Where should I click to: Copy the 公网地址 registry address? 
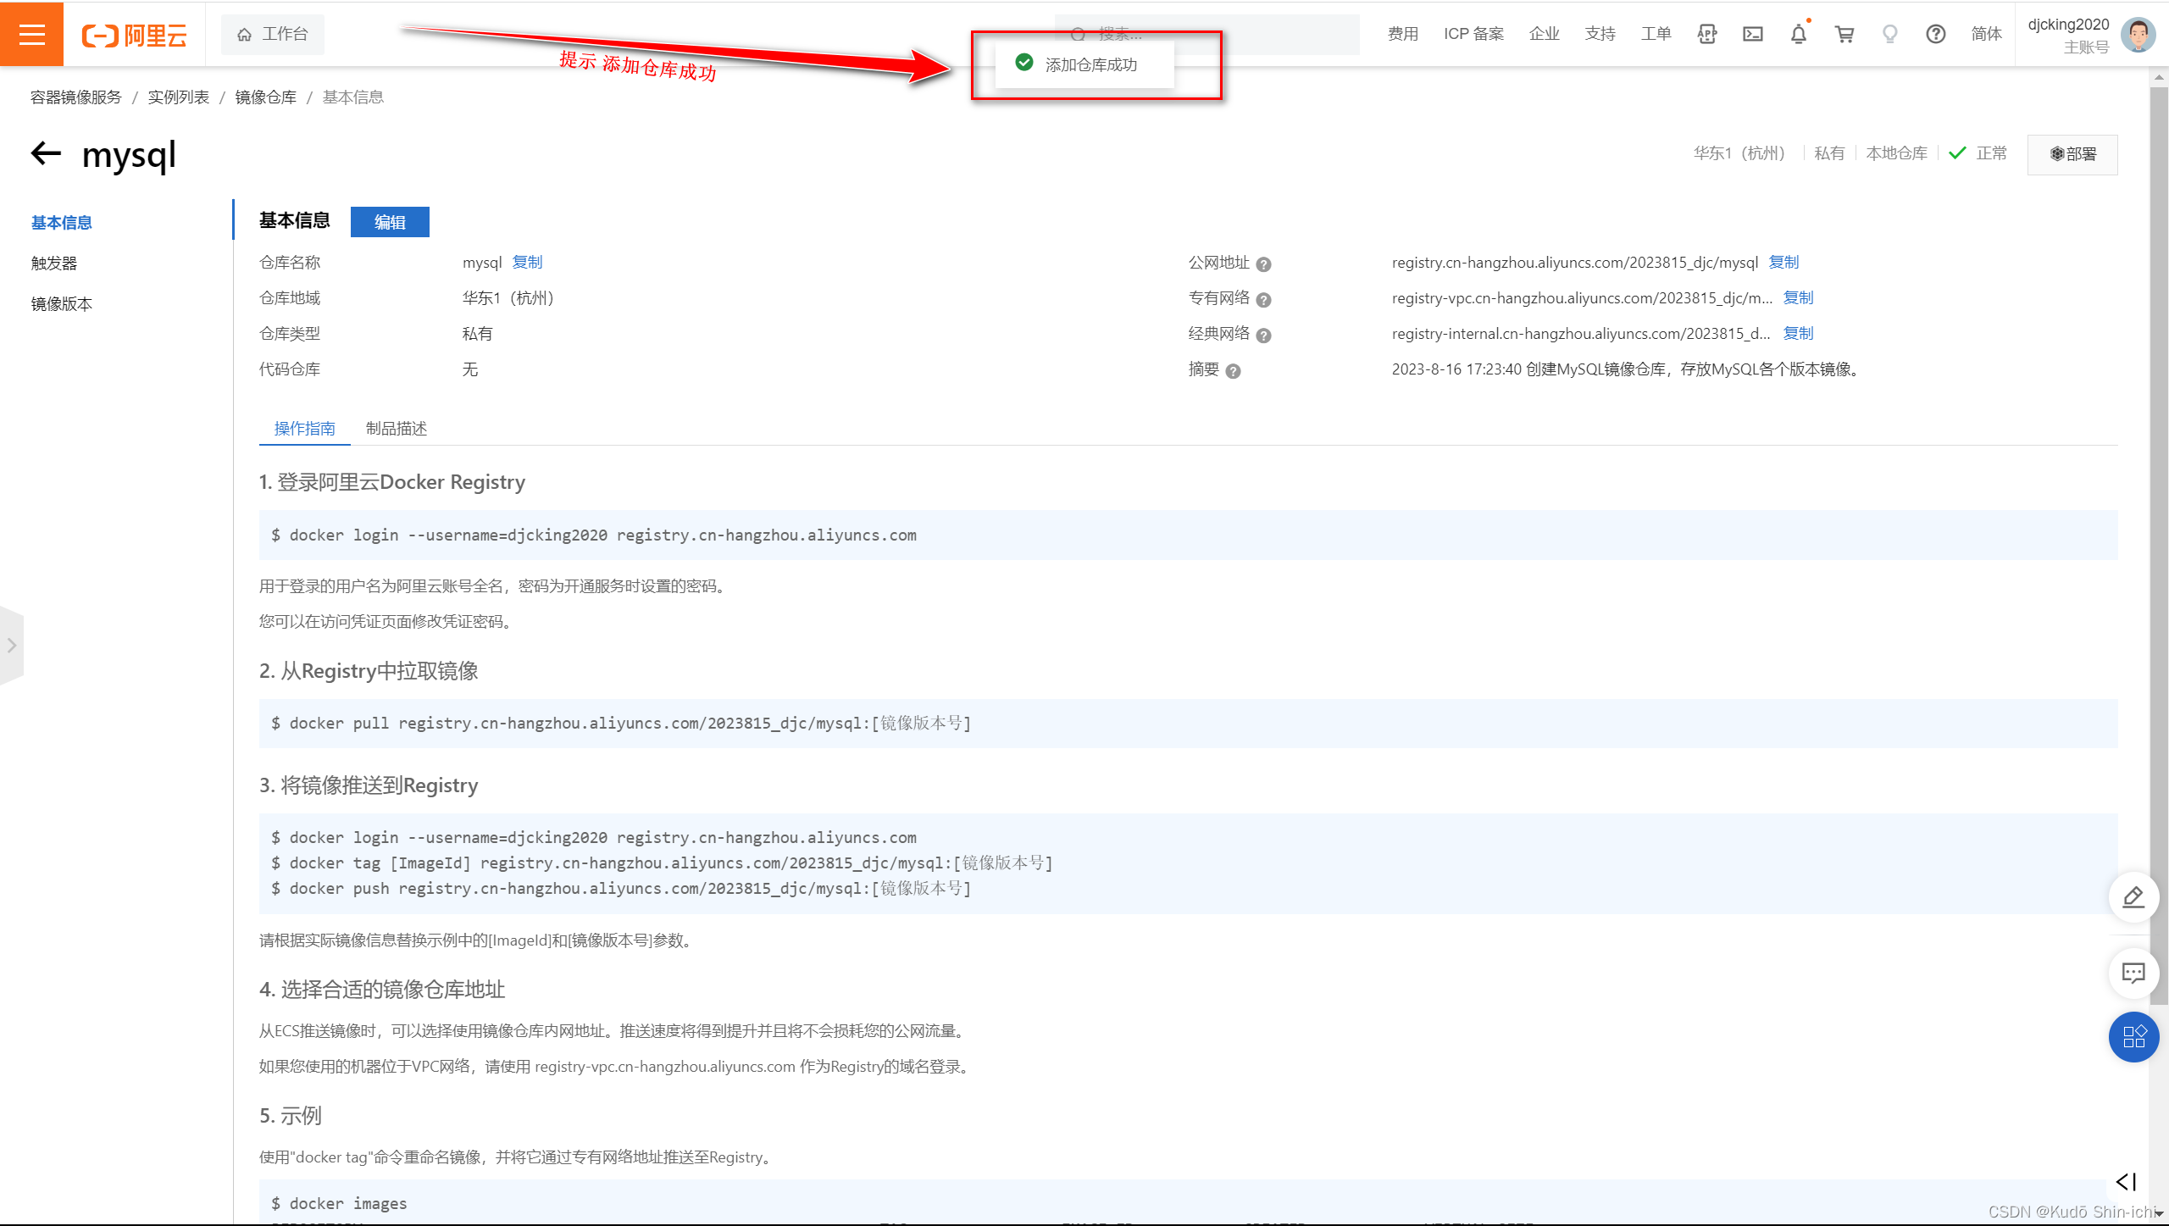tap(1783, 263)
